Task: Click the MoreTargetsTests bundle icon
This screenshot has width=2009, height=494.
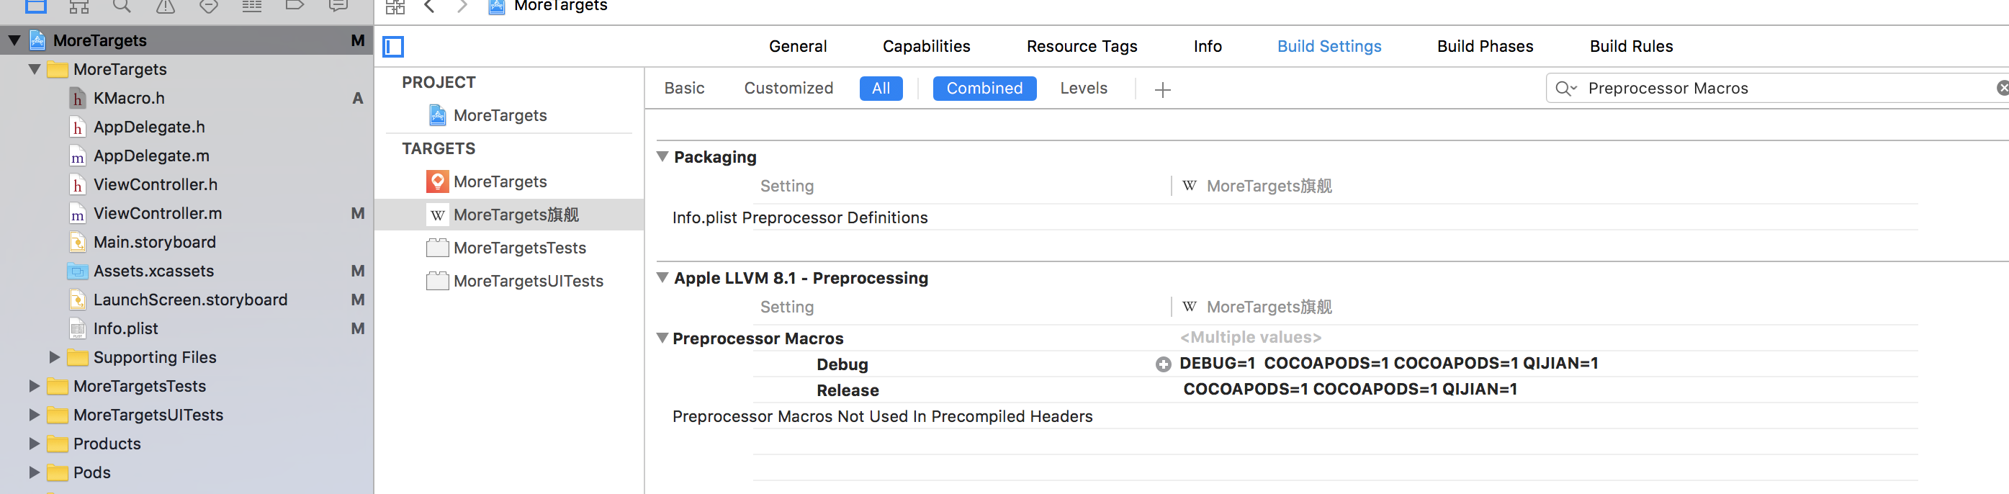Action: (x=438, y=248)
